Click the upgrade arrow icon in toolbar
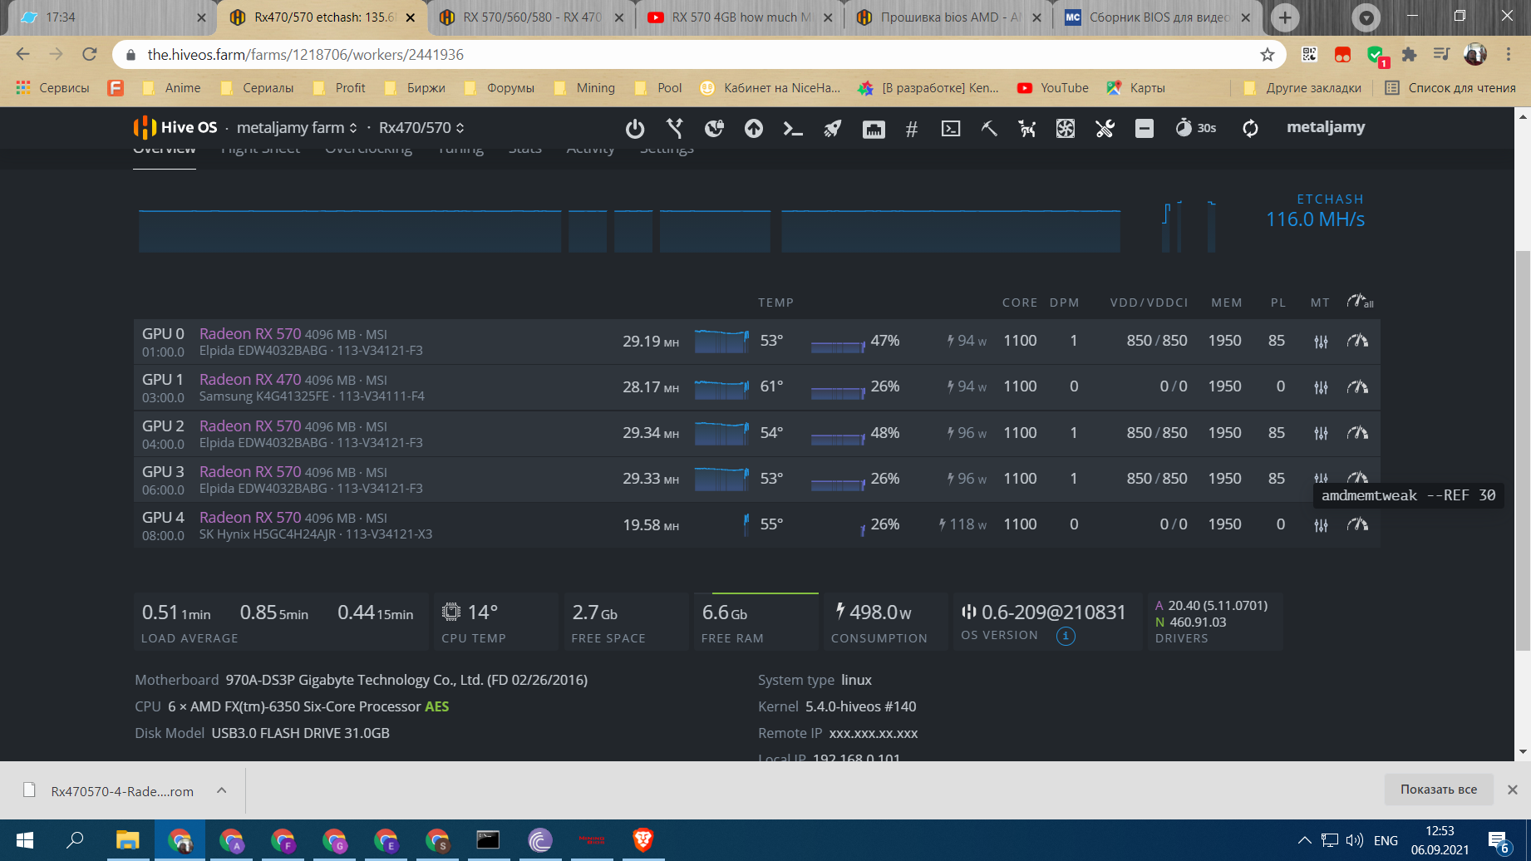 754,129
